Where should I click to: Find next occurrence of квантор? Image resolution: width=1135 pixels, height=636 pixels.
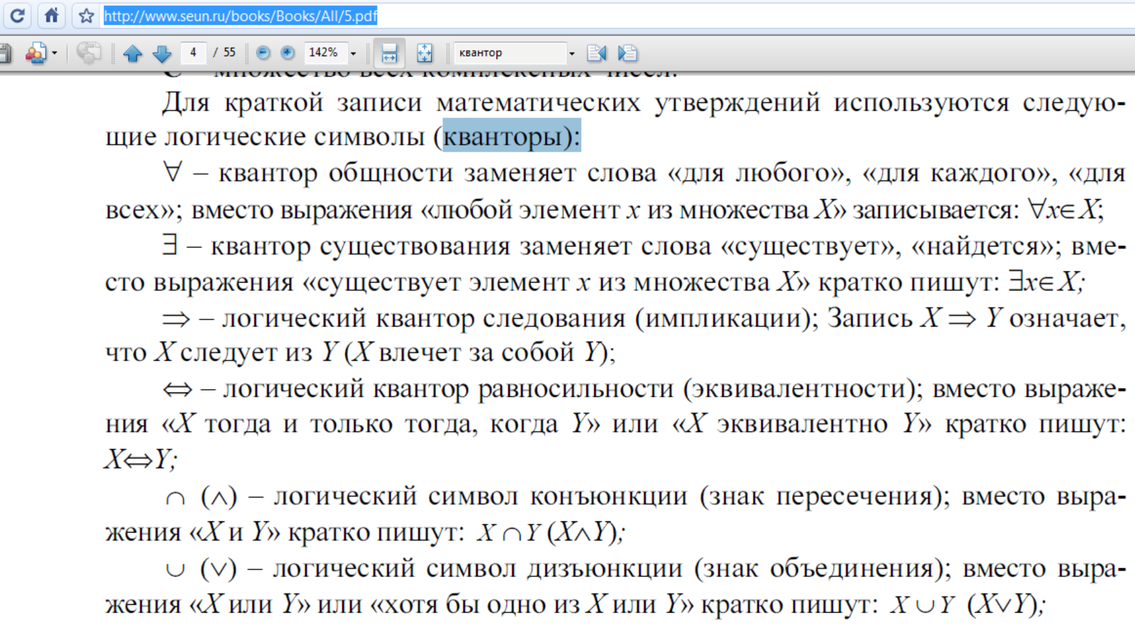click(x=627, y=53)
